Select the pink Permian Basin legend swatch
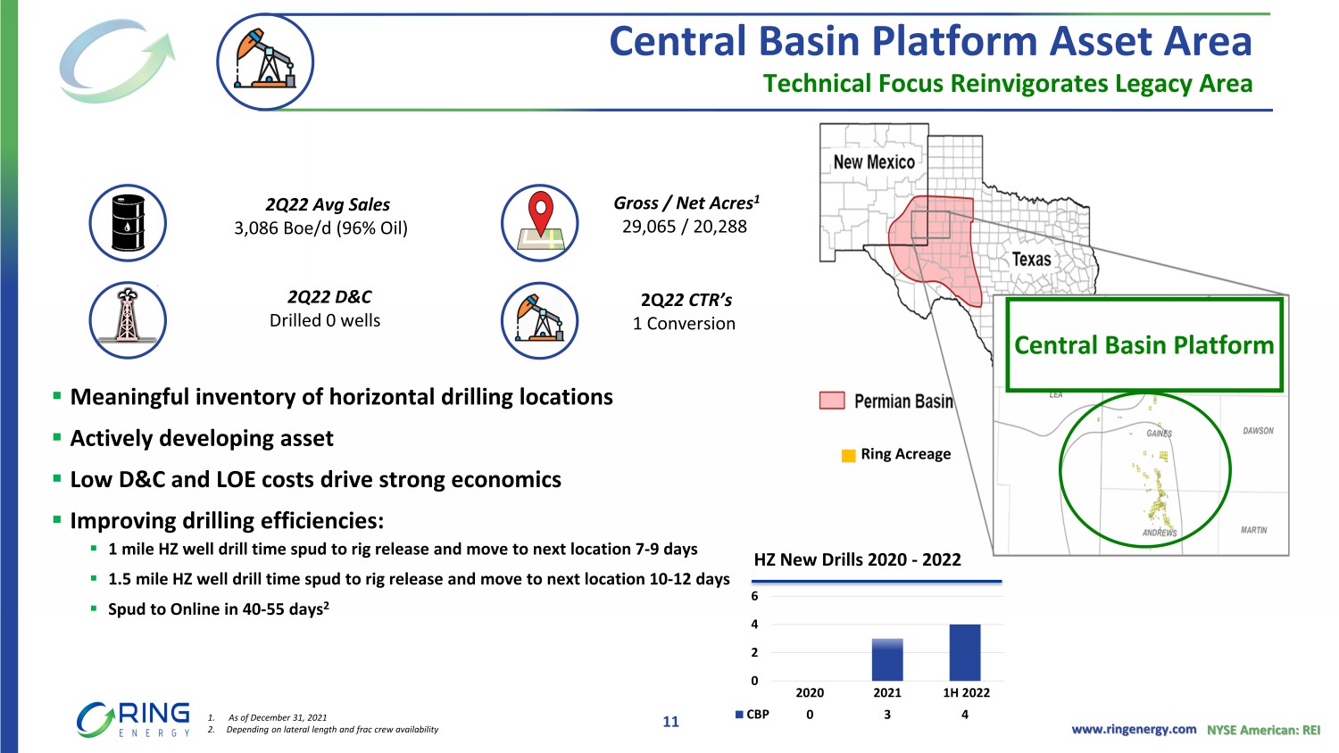This screenshot has width=1339, height=753. [832, 401]
